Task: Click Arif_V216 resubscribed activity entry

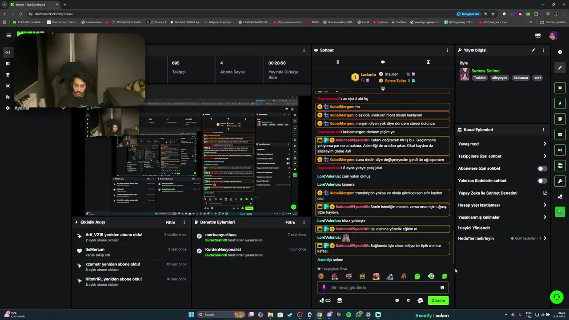Action: click(131, 237)
